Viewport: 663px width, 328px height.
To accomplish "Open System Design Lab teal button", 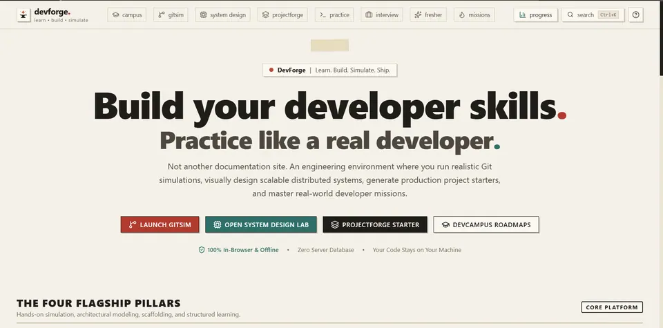I will (261, 225).
